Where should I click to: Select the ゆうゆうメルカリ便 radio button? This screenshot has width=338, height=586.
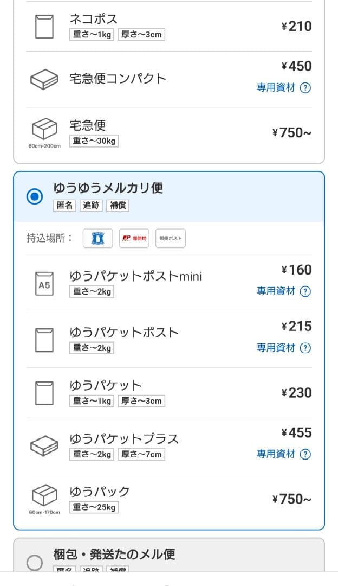(x=35, y=196)
